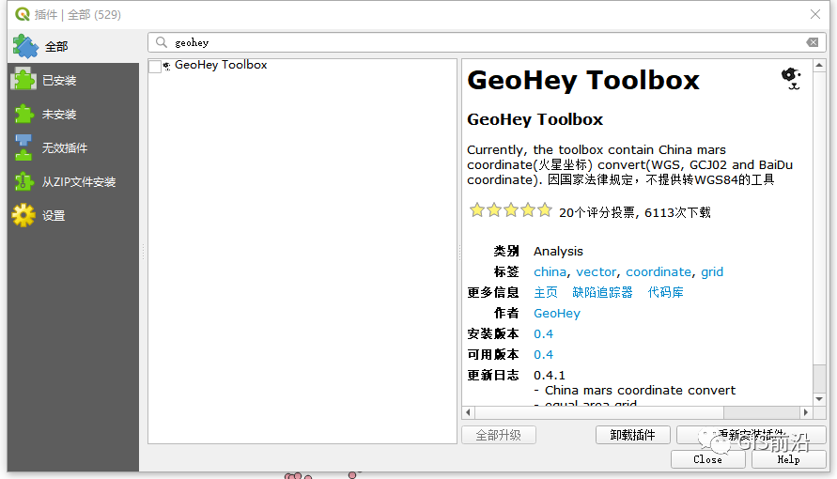Click the yellow gear icon for 设置
This screenshot has height=479, width=837.
23,215
